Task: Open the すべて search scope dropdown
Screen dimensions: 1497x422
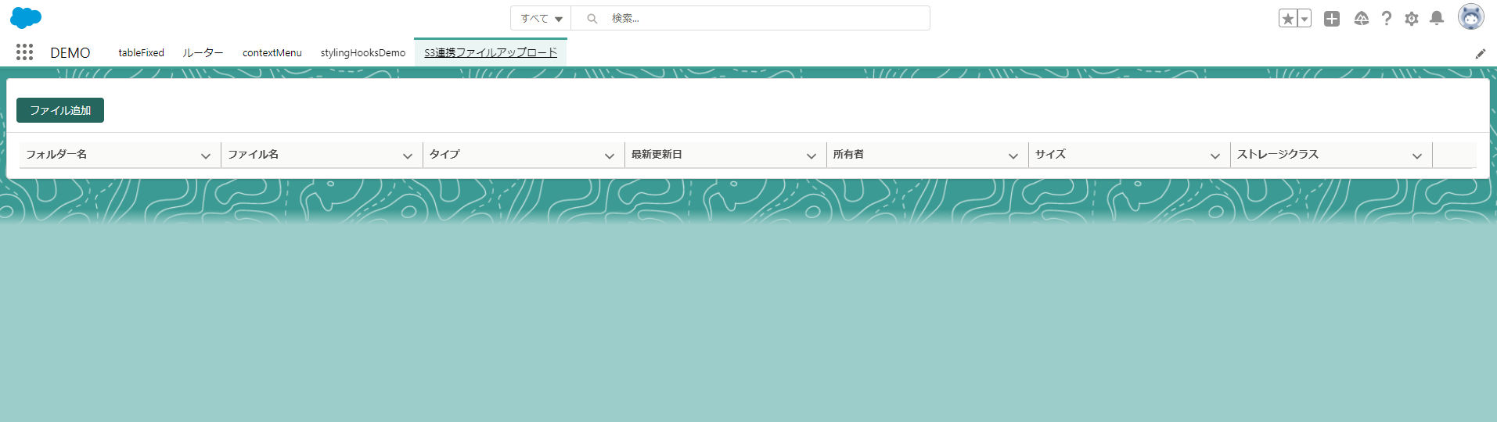Action: click(x=541, y=19)
